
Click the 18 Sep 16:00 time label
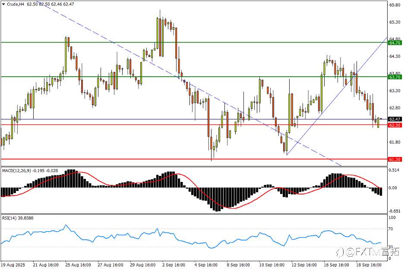[x=369, y=265]
